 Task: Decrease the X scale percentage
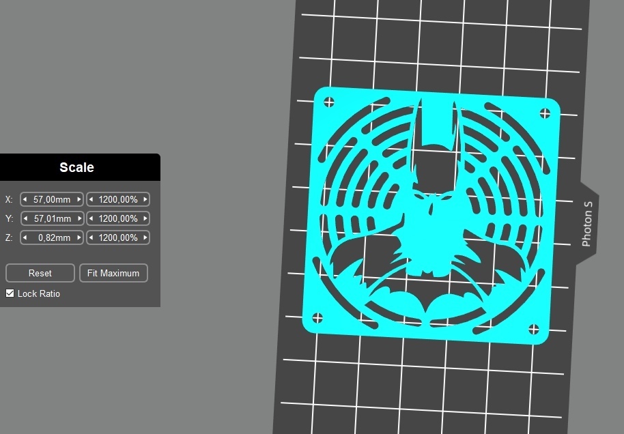click(91, 199)
